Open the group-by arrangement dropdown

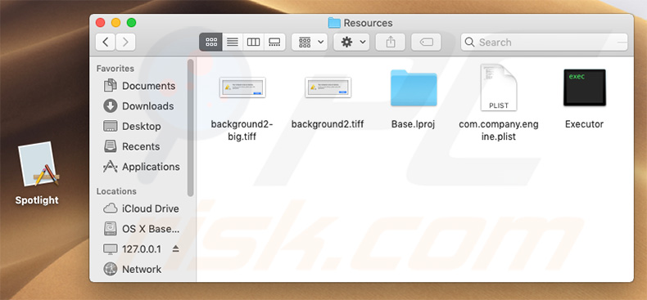(310, 42)
